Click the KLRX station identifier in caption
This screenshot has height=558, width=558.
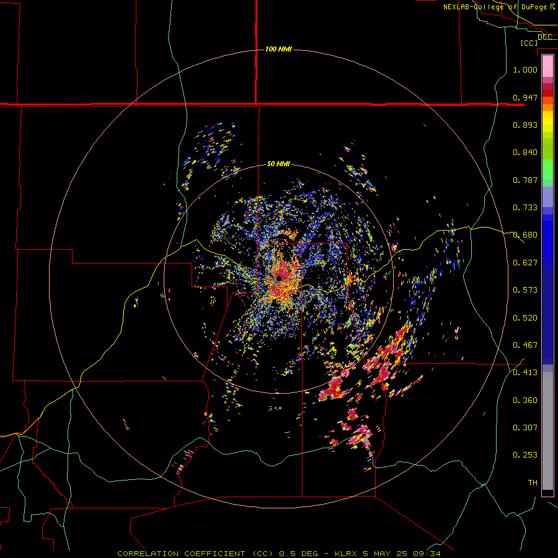click(347, 554)
